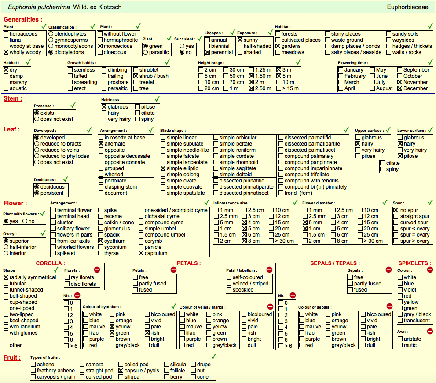Image resolution: width=436 pixels, height=383 pixels.
Task: Click the Euphorbiaceae family name
Action: tap(408, 7)
